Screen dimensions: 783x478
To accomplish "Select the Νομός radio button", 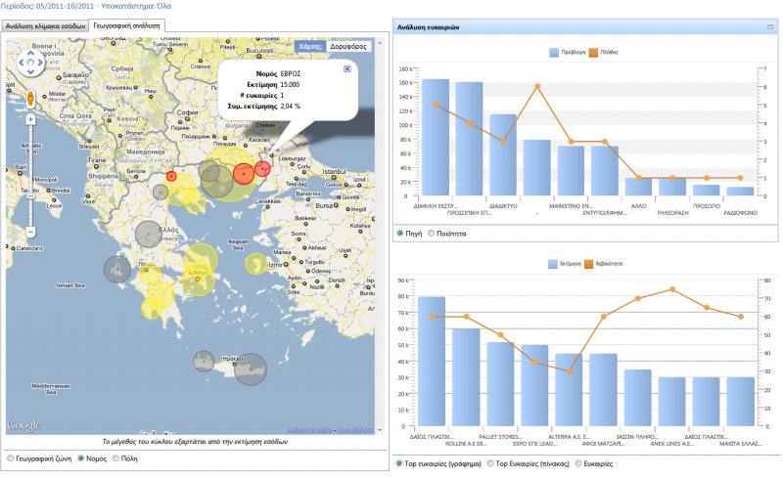I will (x=80, y=458).
